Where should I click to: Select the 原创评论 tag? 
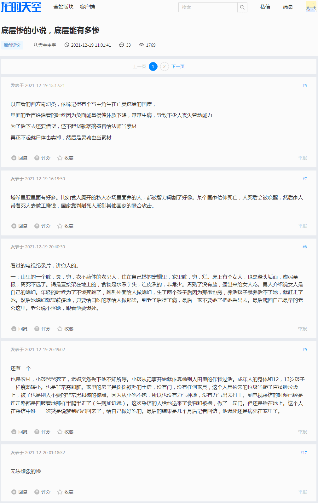12,45
